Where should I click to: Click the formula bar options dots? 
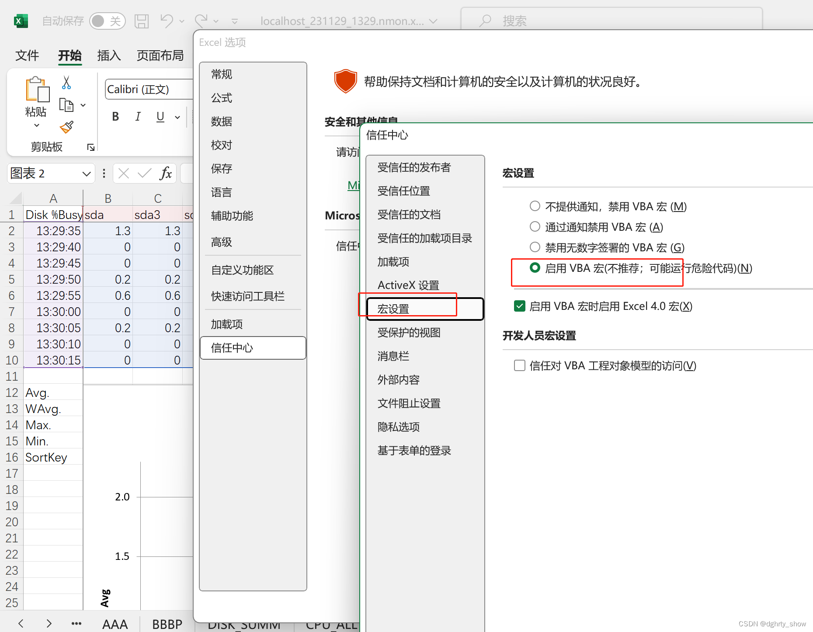(104, 174)
